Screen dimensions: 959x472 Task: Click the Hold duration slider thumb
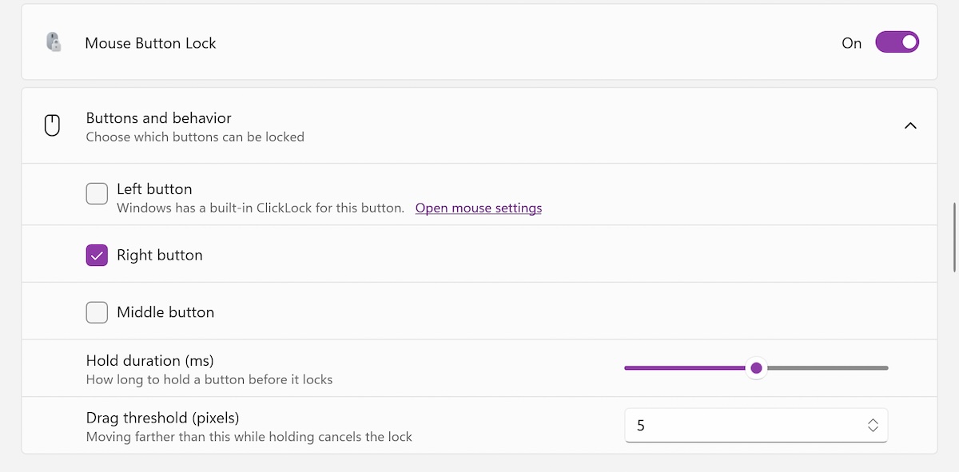pos(757,368)
